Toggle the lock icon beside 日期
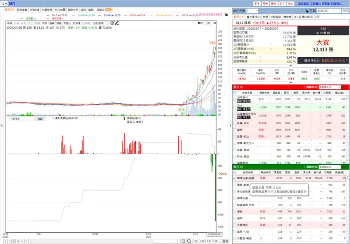The image size is (350, 244). (307, 11)
